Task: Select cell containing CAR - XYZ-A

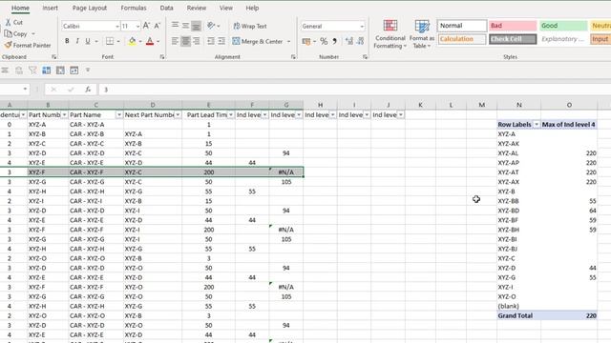Action: [x=95, y=125]
